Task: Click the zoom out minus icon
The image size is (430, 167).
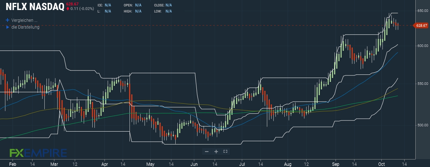Action: (x=206, y=151)
